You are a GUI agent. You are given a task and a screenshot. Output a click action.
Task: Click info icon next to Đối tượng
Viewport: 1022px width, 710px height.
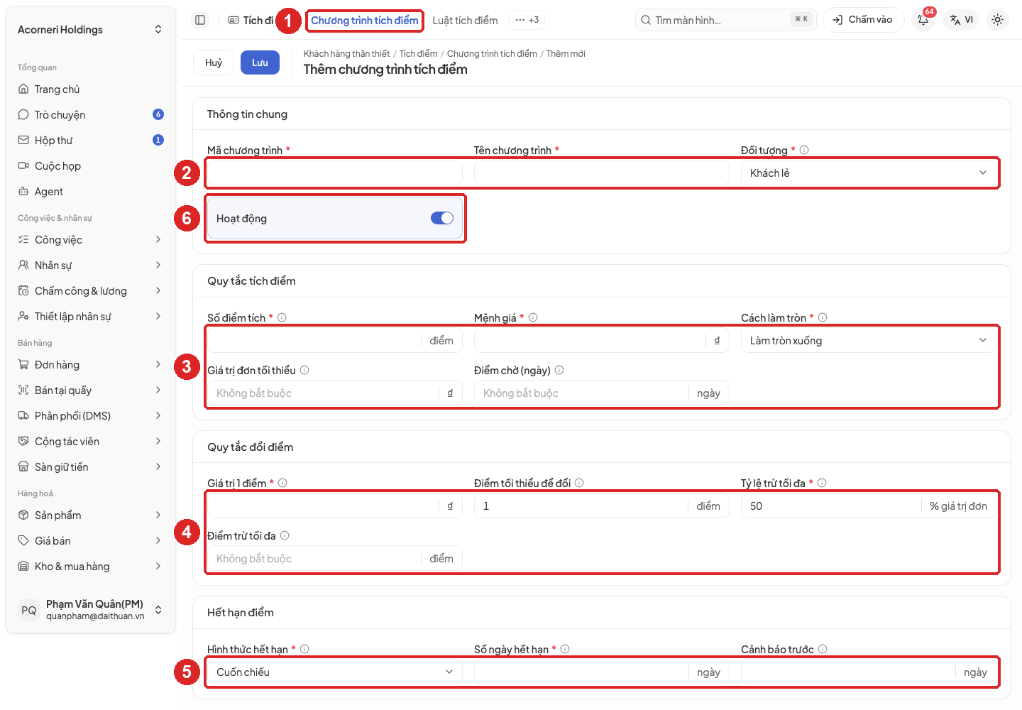coord(804,150)
